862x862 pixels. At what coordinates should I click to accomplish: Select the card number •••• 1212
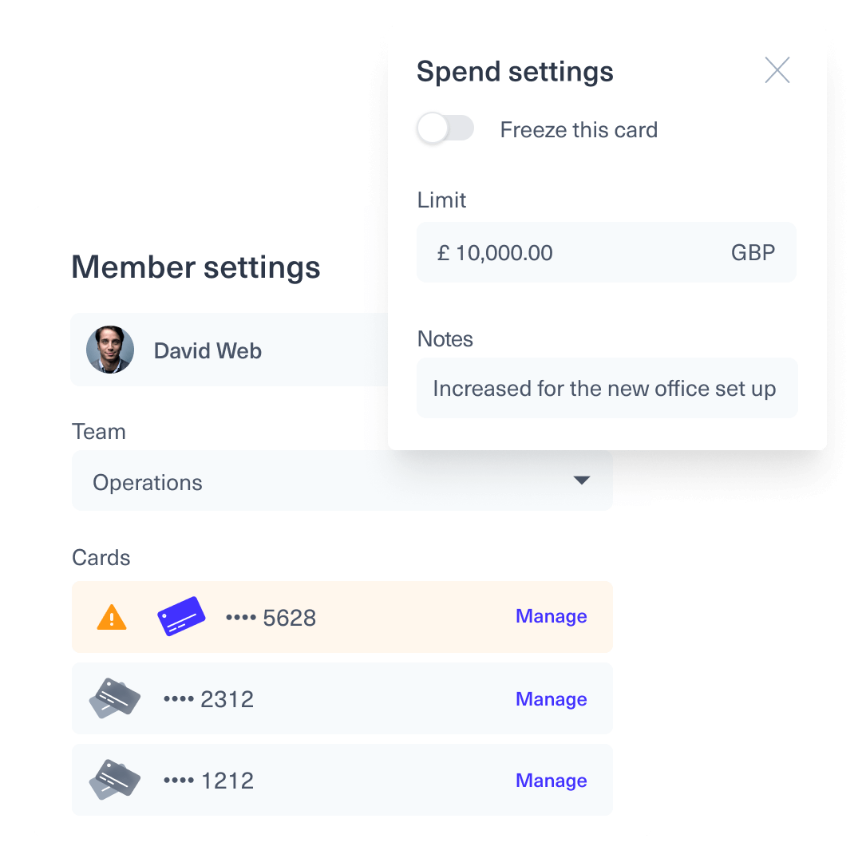(209, 781)
